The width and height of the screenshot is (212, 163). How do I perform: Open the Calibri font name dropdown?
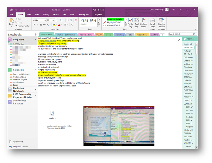pyautogui.click(x=45, y=20)
